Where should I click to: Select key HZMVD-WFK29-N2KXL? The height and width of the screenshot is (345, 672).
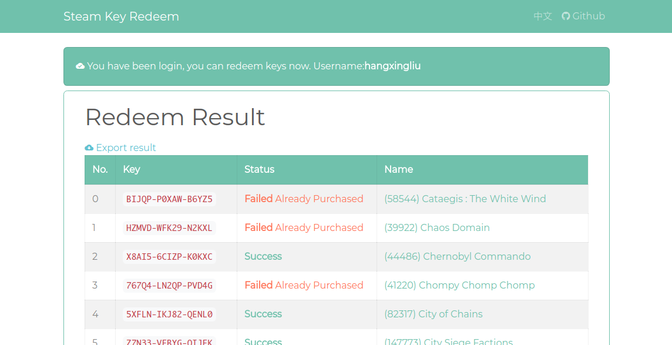tap(169, 227)
